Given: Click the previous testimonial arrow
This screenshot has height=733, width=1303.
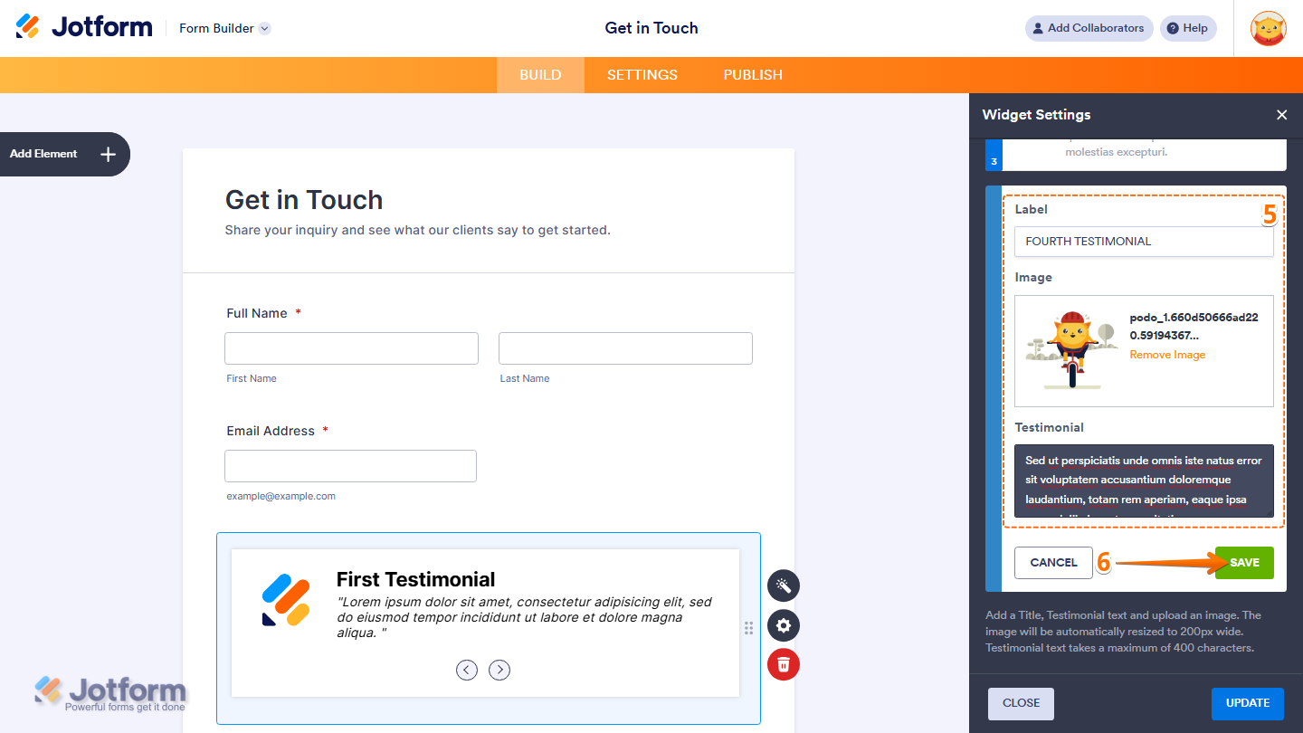Looking at the screenshot, I should [467, 670].
